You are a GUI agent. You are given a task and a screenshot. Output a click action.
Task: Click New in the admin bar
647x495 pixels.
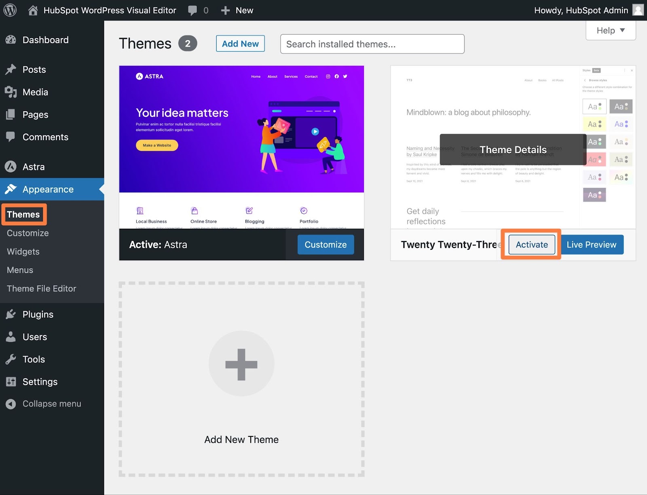click(244, 10)
